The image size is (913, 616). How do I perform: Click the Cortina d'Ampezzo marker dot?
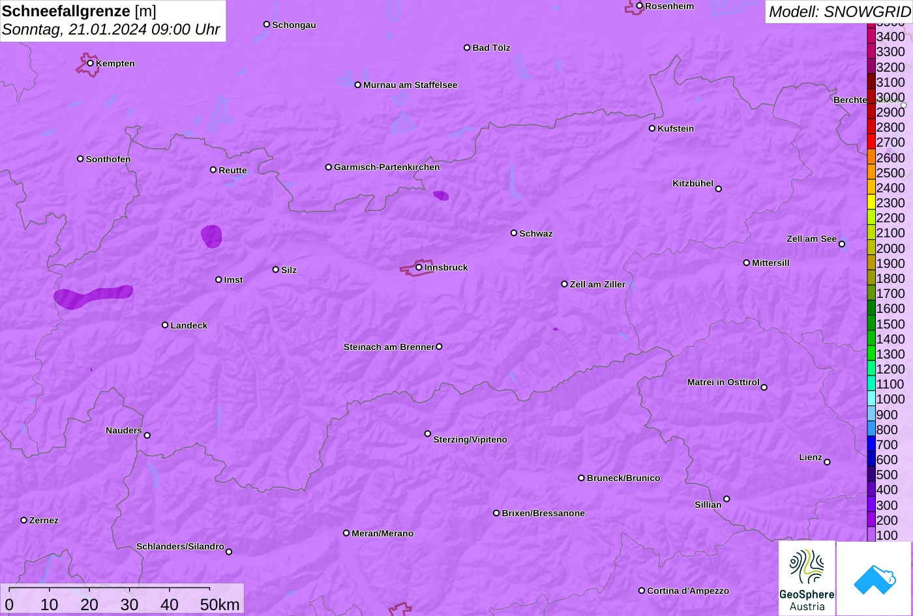(642, 591)
